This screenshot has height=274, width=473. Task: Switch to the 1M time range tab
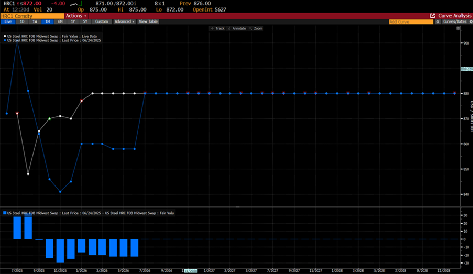point(47,22)
